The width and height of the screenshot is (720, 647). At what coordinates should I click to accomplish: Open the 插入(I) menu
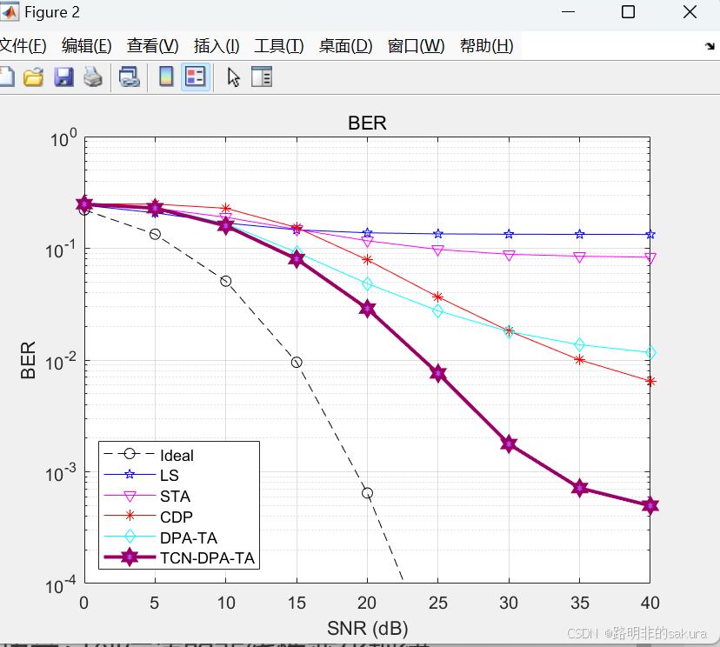217,46
